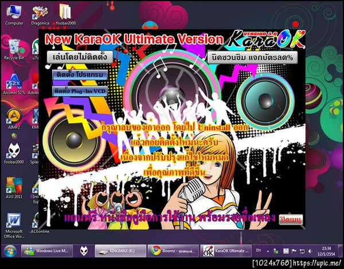
Task: Open the Dragonica shortcut icon
Action: click(40, 15)
